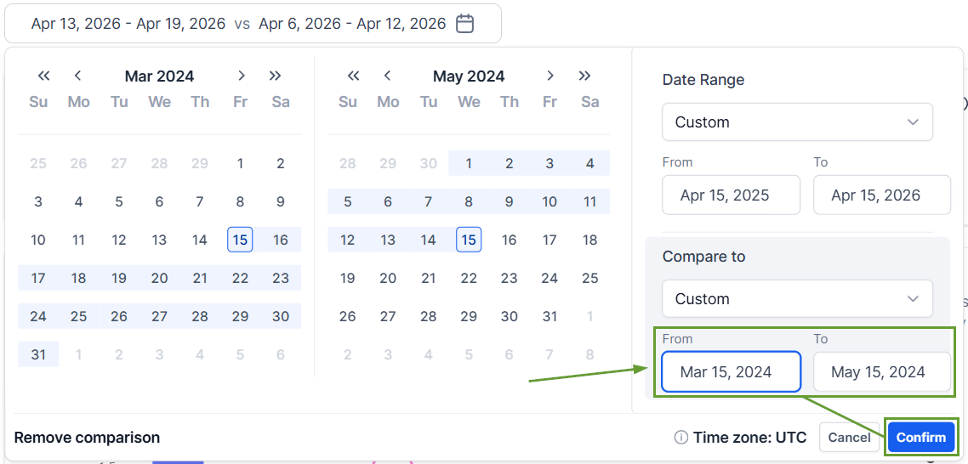Go to previous month in May calendar
The width and height of the screenshot is (968, 464).
coord(388,76)
